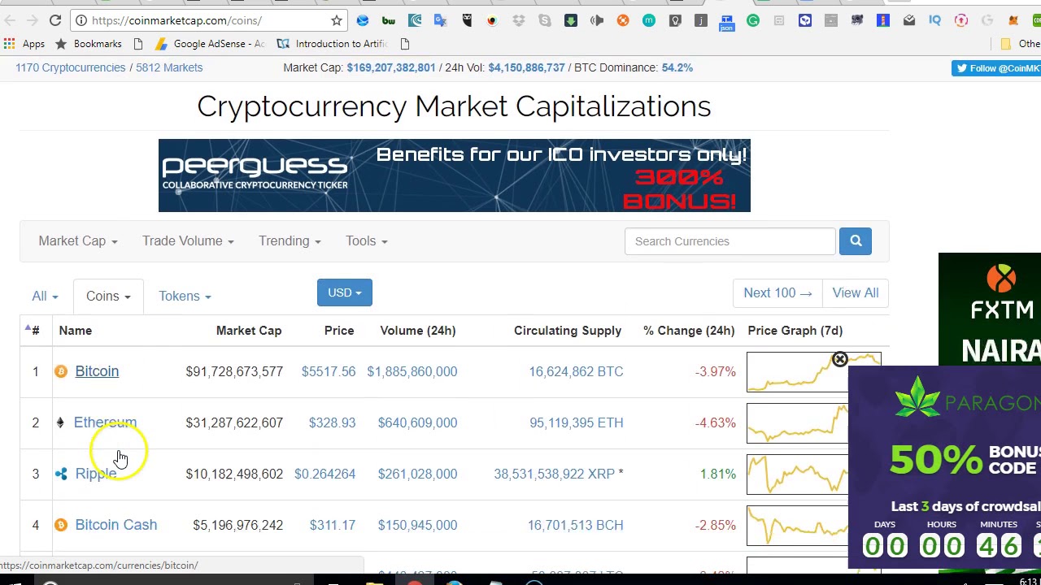Image resolution: width=1041 pixels, height=585 pixels.
Task: Open the Bookmarks star folder
Action: pos(89,44)
